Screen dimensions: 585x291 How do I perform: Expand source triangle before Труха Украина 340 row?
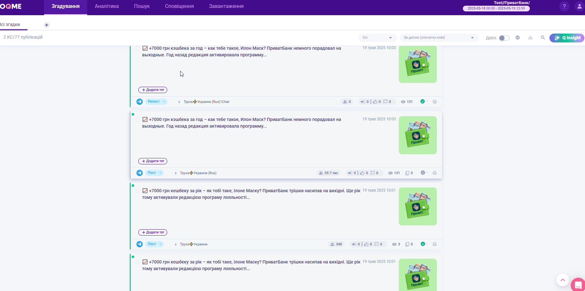click(176, 244)
